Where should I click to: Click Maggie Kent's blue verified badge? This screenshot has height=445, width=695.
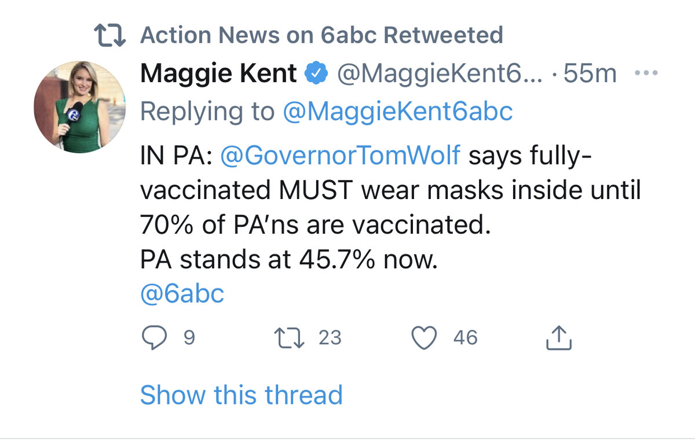tap(317, 74)
